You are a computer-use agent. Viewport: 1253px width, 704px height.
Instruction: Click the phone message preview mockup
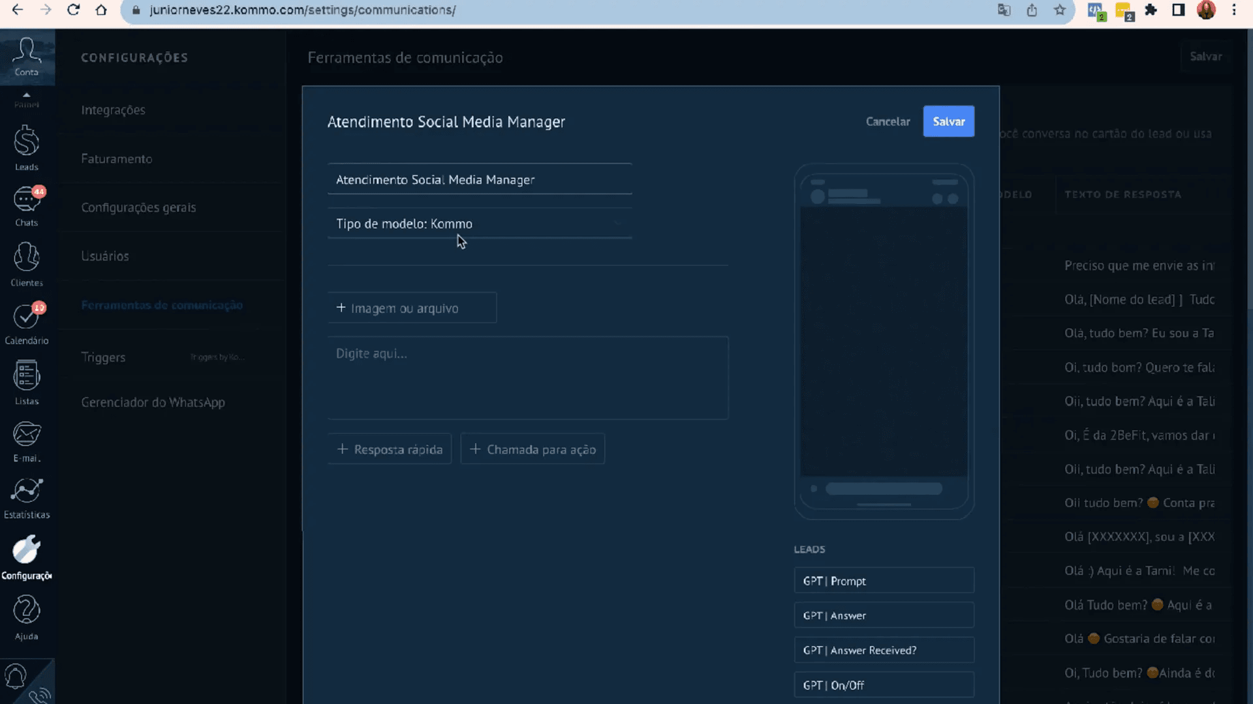[884, 342]
